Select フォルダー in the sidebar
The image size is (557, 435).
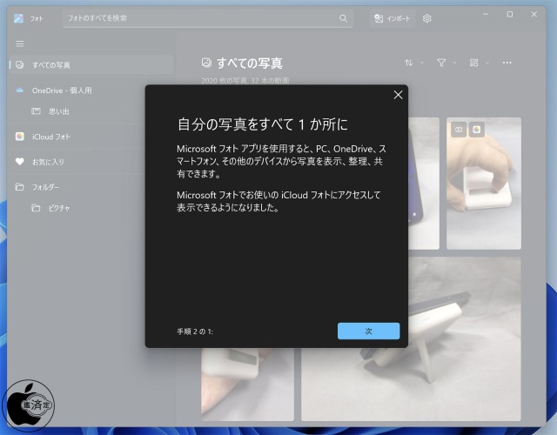45,187
